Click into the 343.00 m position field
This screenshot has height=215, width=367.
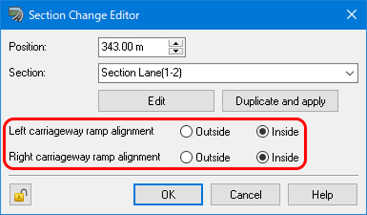[133, 47]
